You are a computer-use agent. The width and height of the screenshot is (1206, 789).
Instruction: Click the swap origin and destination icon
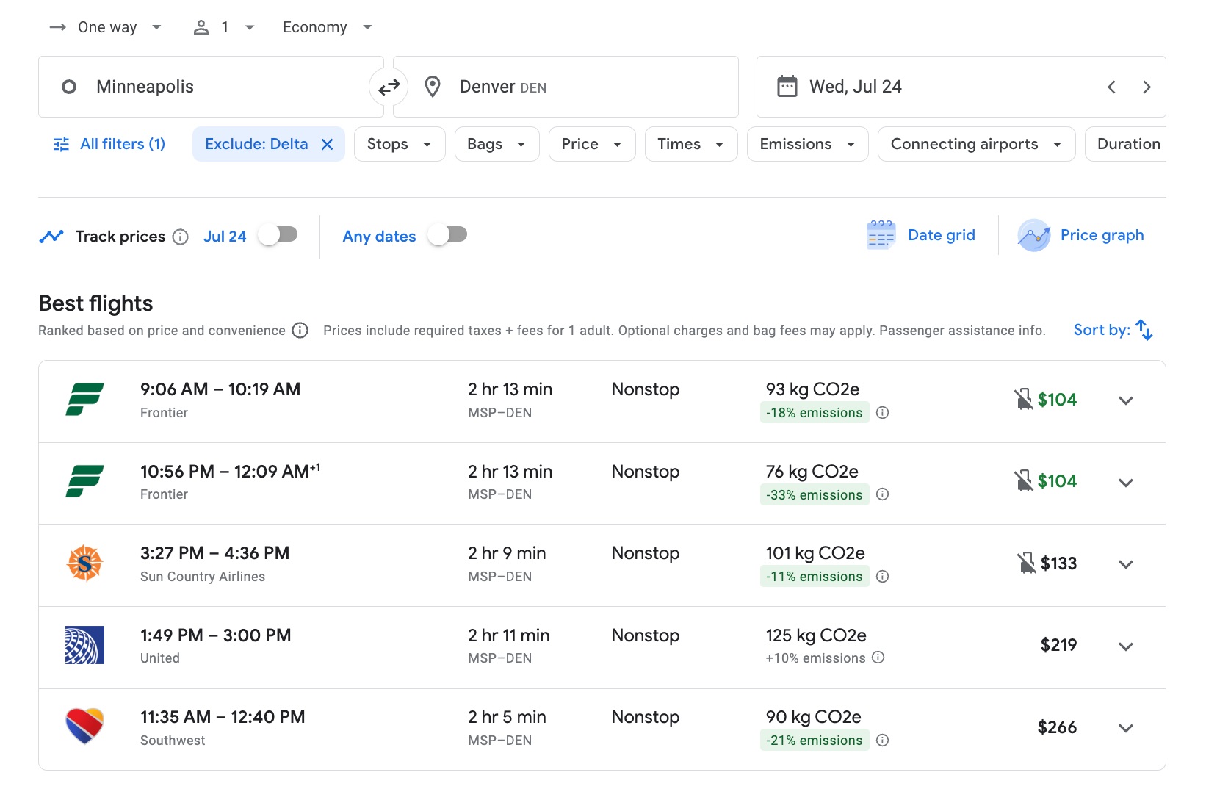coord(389,87)
